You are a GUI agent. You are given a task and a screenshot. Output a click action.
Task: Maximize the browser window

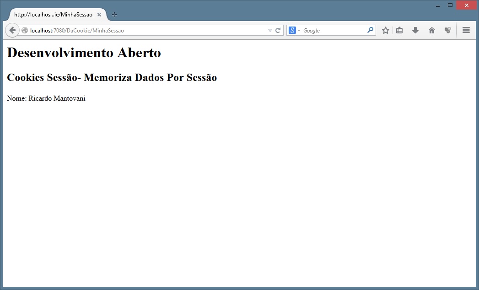pos(450,5)
